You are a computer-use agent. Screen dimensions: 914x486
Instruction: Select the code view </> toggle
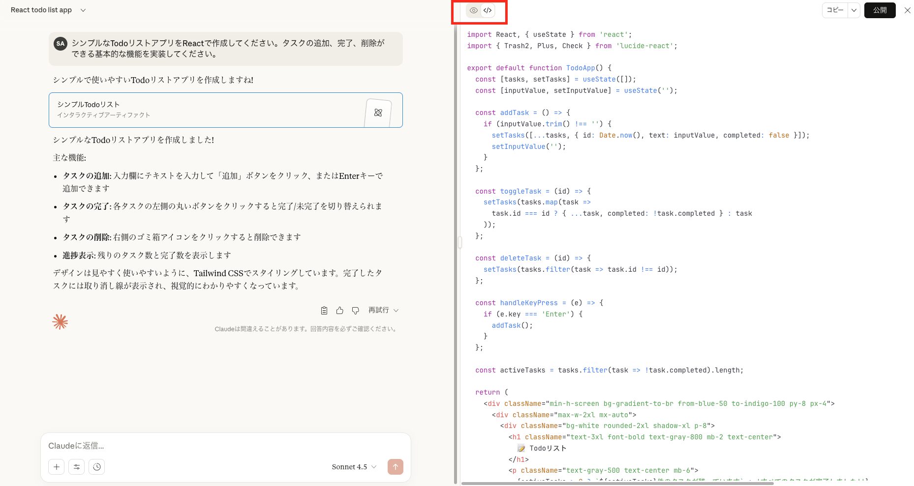pyautogui.click(x=487, y=10)
